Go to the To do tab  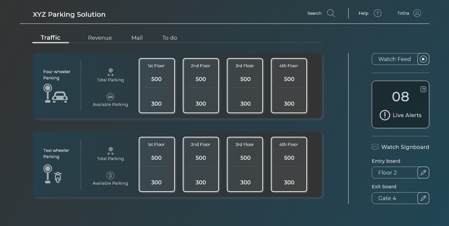tap(170, 38)
